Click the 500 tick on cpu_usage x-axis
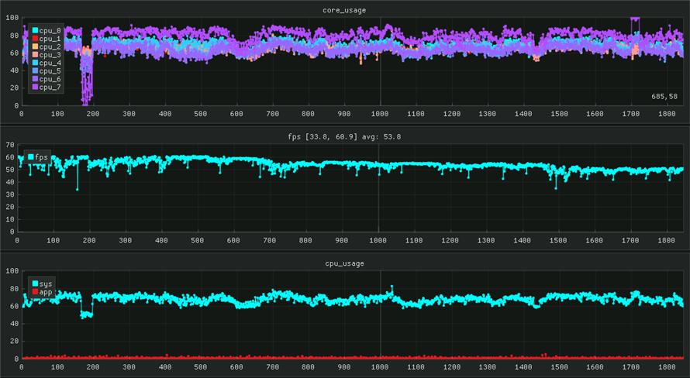 pyautogui.click(x=201, y=367)
